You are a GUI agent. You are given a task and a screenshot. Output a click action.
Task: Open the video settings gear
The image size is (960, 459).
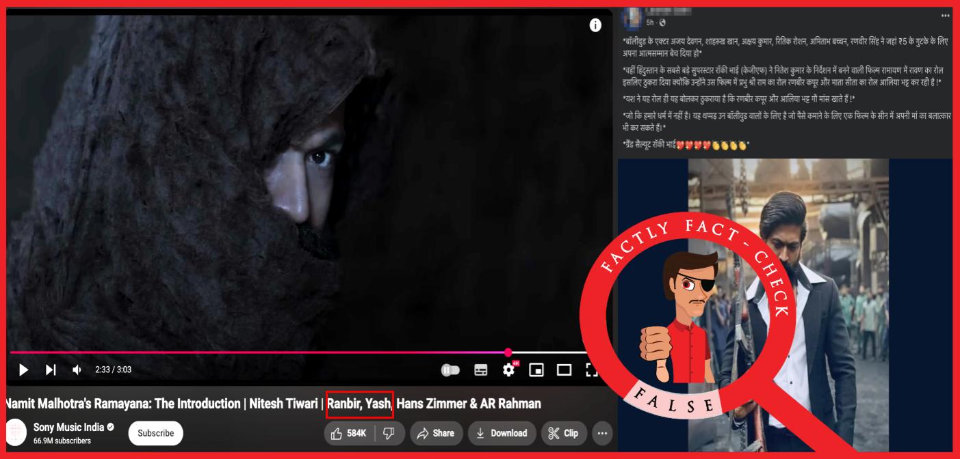(x=508, y=370)
